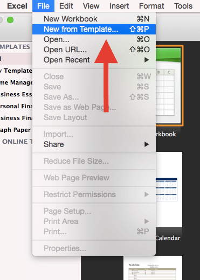Select New from Template menu item
This screenshot has height=280, width=200.
[x=94, y=29]
